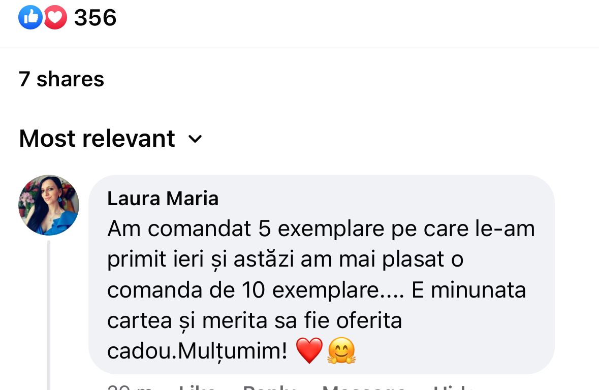Click the red heart emoji in comment

click(309, 350)
